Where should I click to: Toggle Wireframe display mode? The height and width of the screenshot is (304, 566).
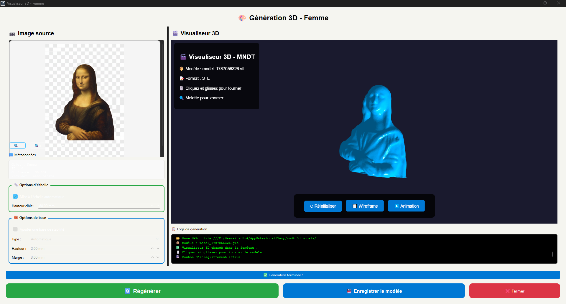[365, 206]
